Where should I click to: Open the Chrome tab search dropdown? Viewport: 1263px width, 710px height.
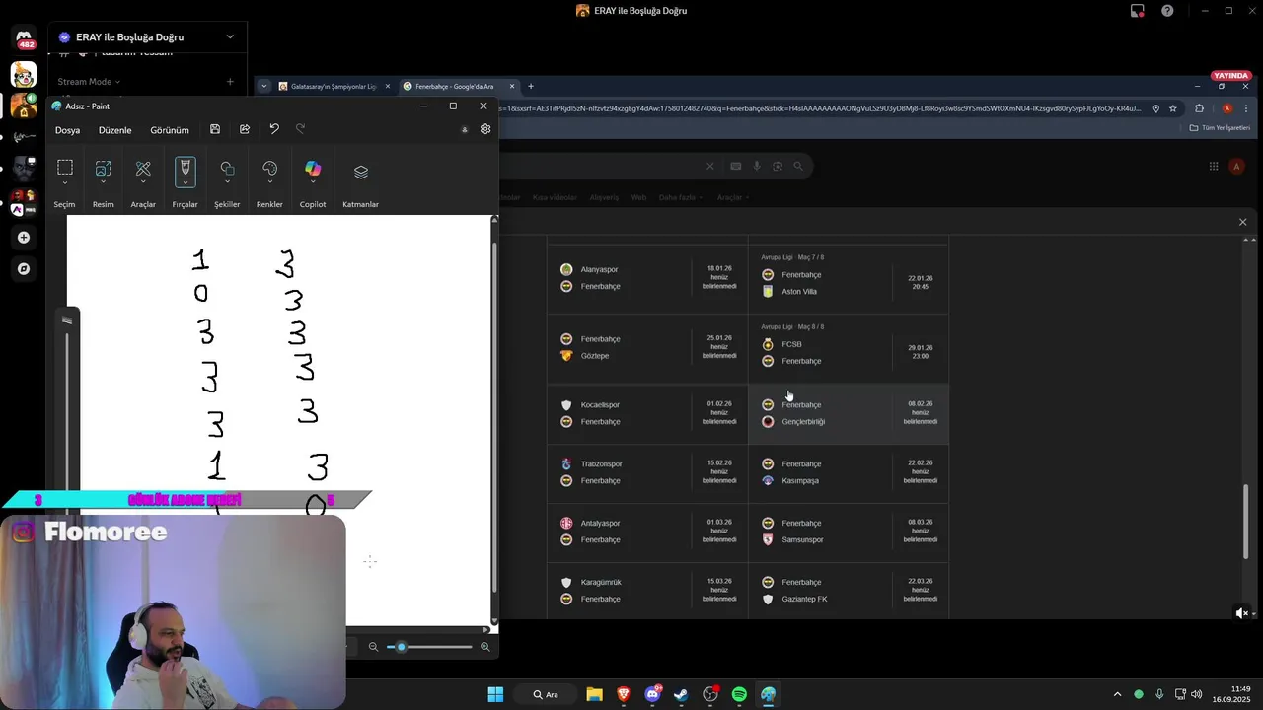pos(264,86)
